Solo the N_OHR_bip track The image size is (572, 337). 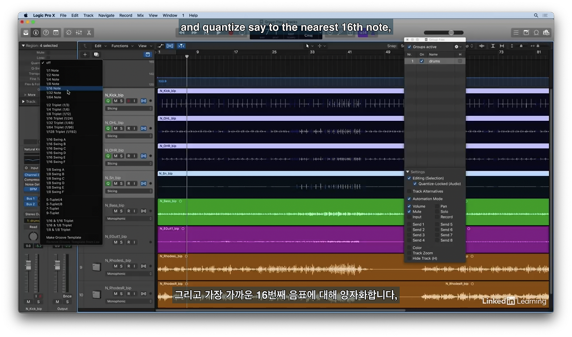tap(121, 156)
